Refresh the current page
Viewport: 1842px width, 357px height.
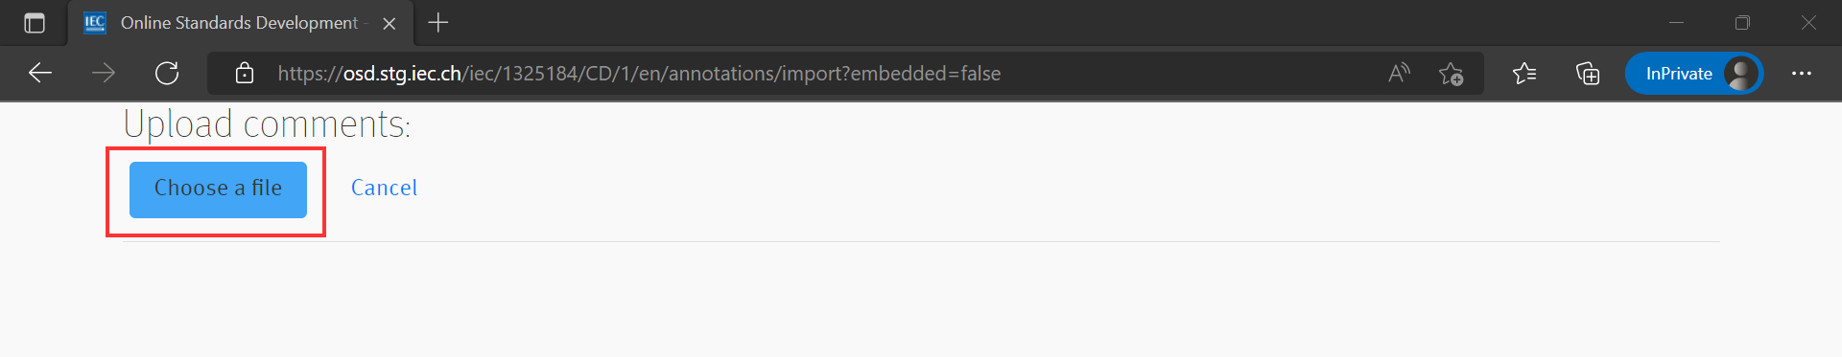point(167,73)
